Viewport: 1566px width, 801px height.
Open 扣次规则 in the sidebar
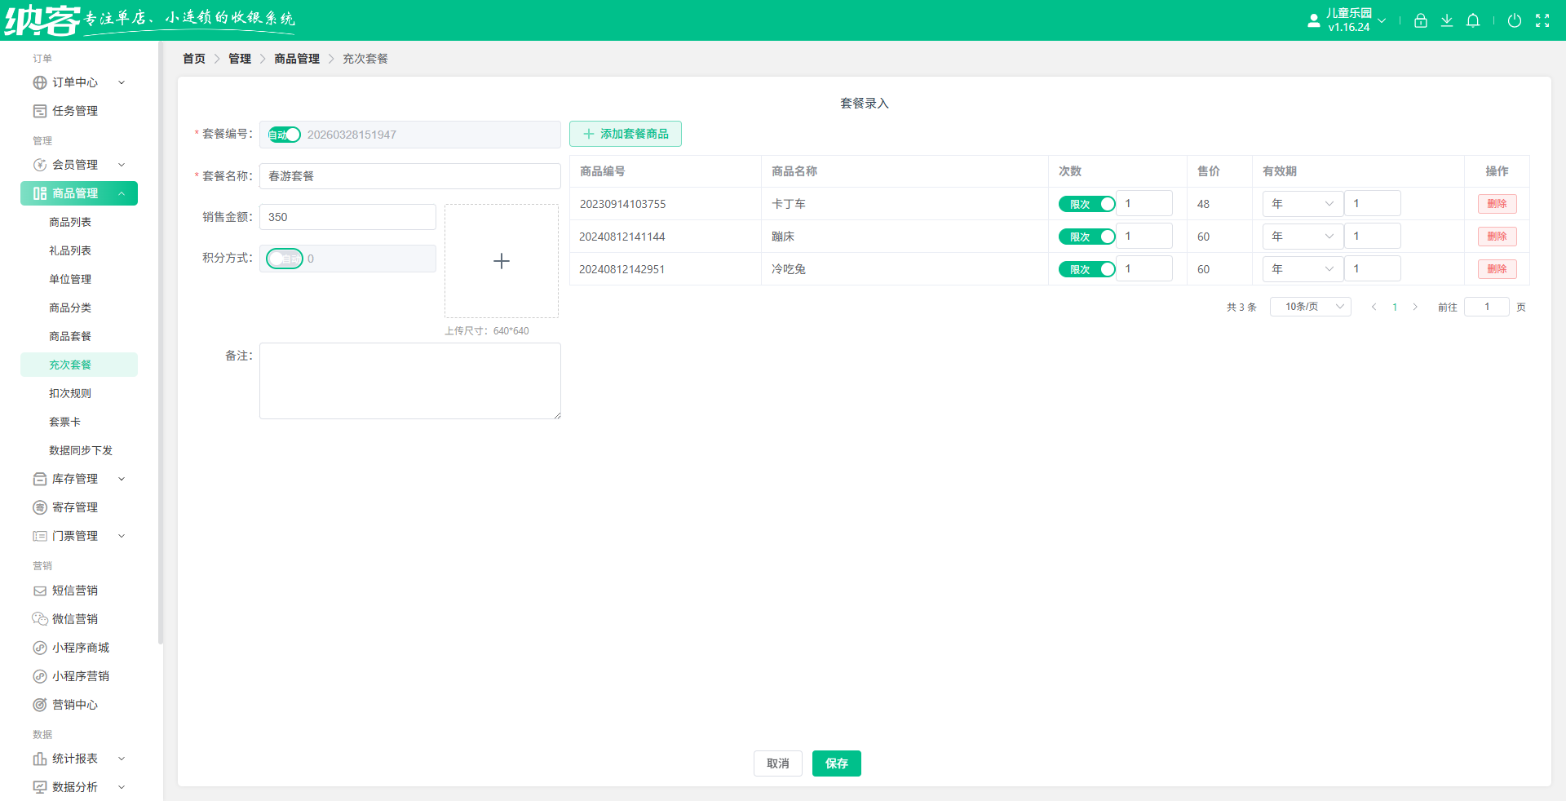pos(70,393)
